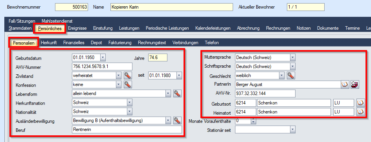Open the PartnerIn address book icon
The image size is (371, 142).
coord(345,84)
